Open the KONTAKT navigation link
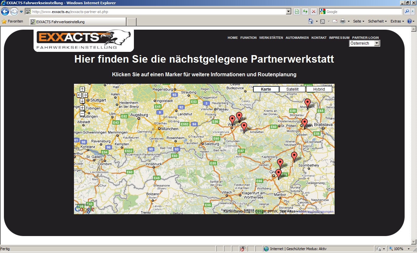The height and width of the screenshot is (253, 417). pos(319,38)
